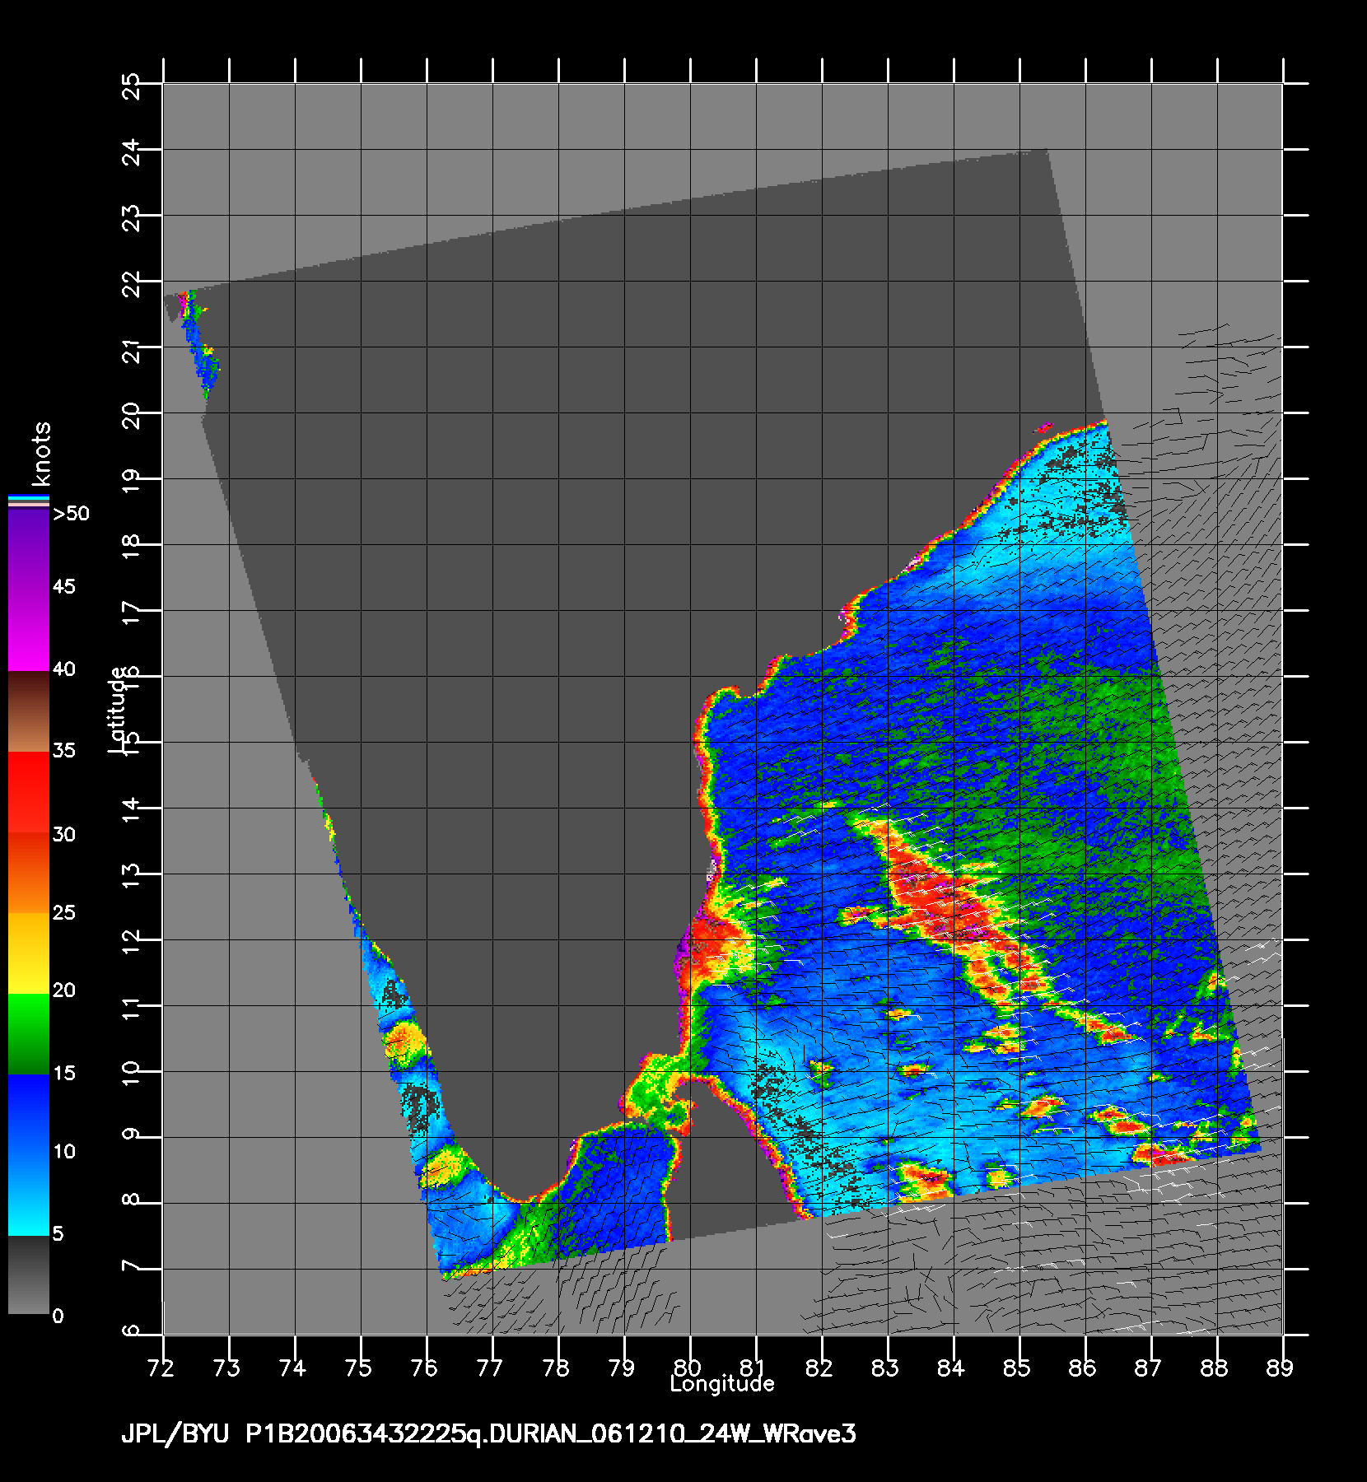
Task: Click the 'knots' legend unit label
Action: tap(41, 454)
